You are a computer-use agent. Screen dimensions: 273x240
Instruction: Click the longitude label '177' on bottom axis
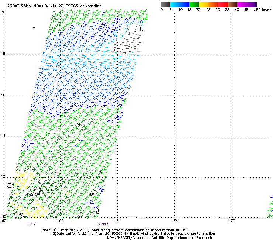click(x=232, y=221)
